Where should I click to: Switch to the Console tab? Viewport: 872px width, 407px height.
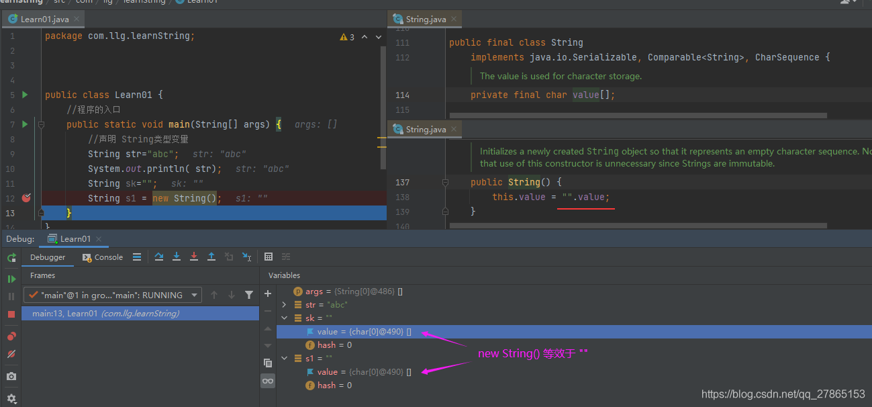103,257
